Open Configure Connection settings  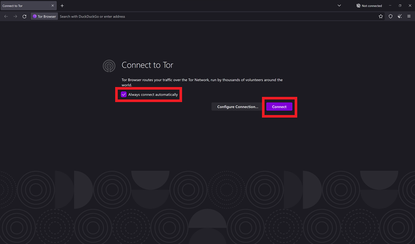pyautogui.click(x=237, y=107)
